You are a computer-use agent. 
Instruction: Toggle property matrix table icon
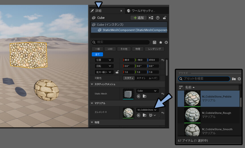point(154,42)
